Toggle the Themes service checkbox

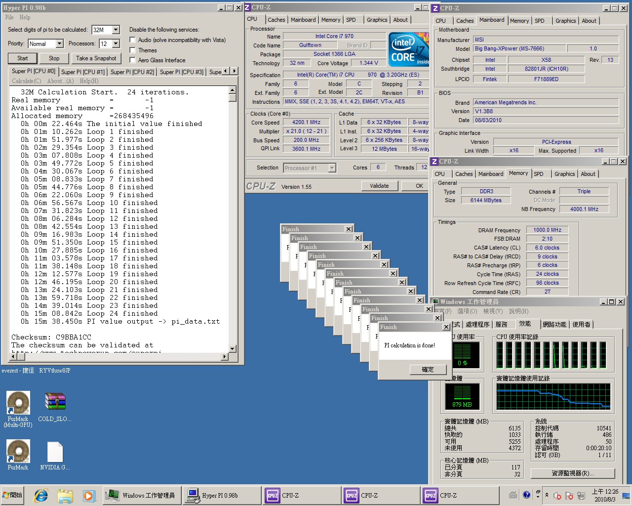(132, 50)
